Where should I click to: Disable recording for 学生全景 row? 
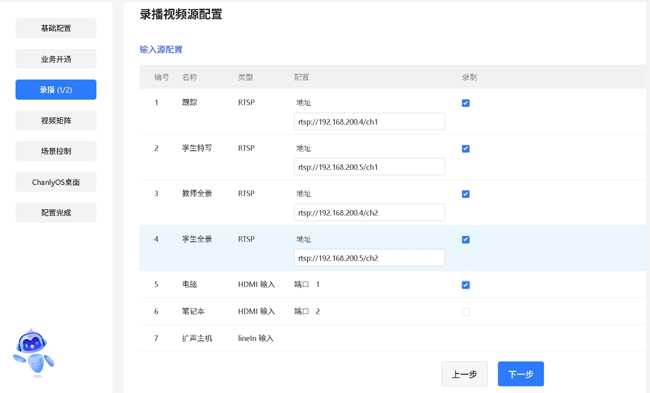click(x=465, y=240)
